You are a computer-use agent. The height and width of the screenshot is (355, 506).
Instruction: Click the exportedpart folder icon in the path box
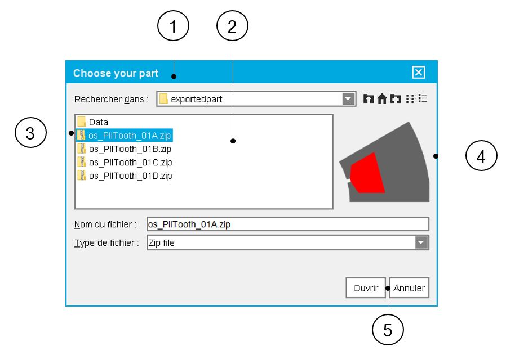(163, 98)
